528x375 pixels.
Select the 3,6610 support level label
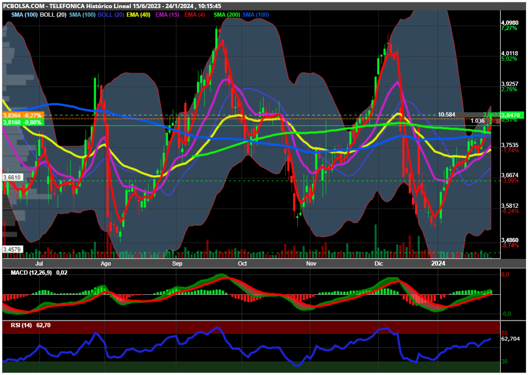(12, 177)
